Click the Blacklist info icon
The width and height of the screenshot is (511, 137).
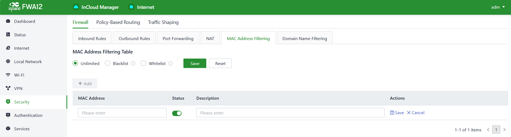[133, 63]
